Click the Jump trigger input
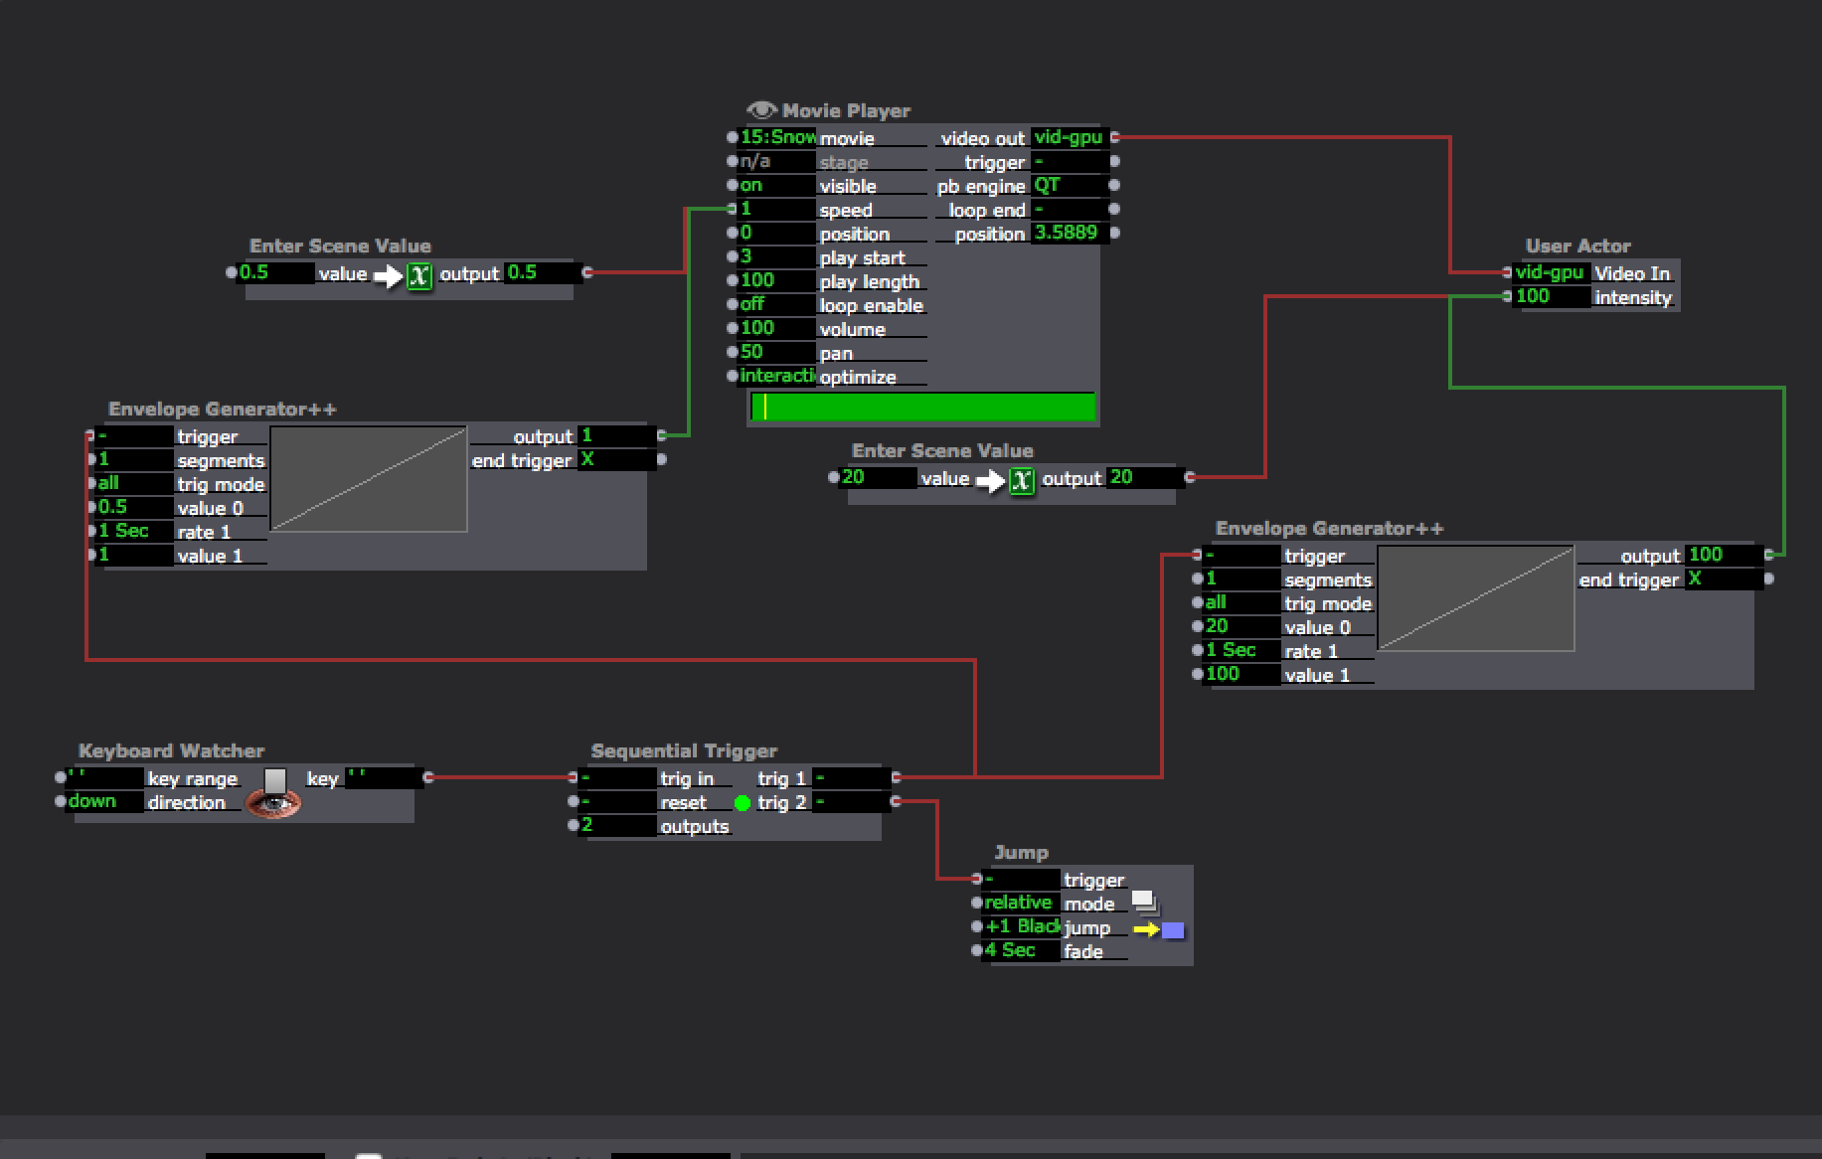Viewport: 1822px width, 1159px height. pos(1021,879)
